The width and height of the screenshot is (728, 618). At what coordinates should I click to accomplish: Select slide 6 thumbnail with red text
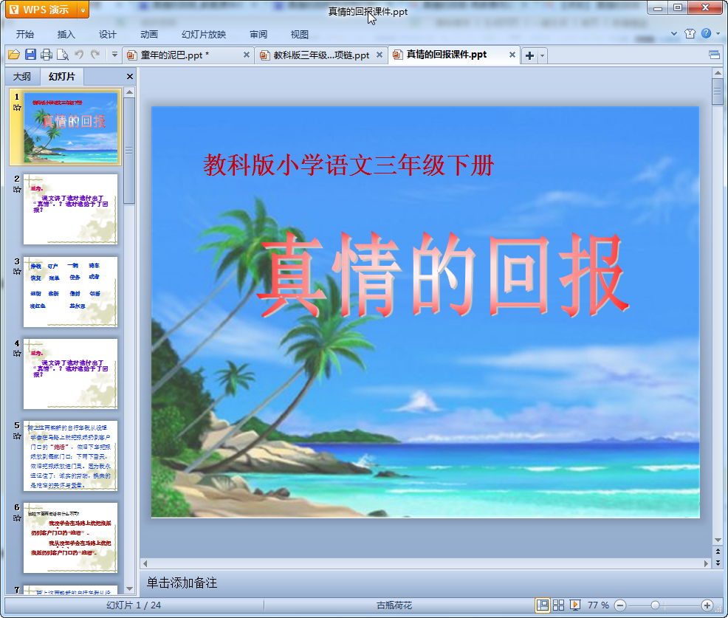click(71, 538)
